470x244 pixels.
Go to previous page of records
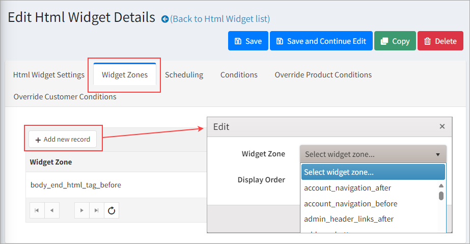(52, 210)
